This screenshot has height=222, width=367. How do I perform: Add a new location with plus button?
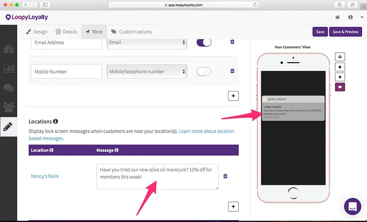[x=233, y=206]
